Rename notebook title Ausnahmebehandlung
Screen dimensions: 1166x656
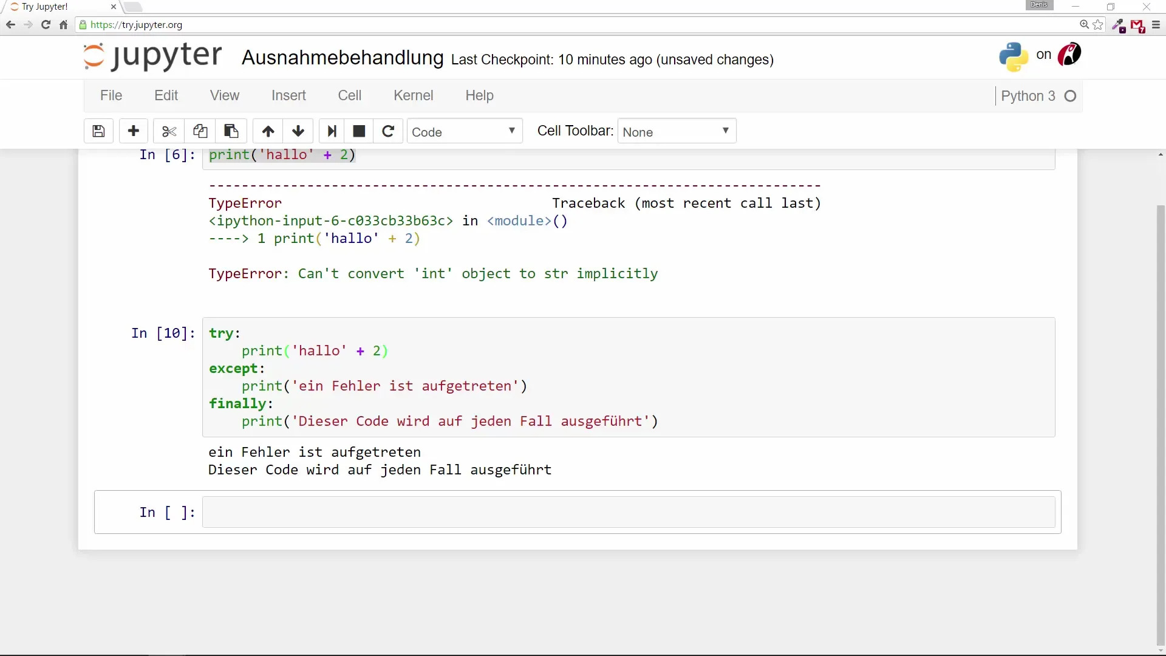click(x=343, y=58)
